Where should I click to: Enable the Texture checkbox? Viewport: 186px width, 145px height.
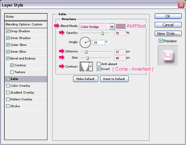[12, 72]
